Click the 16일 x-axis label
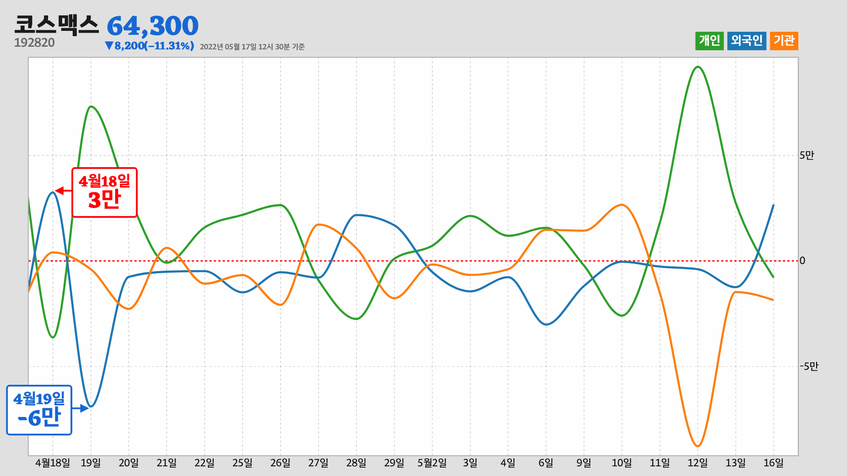The width and height of the screenshot is (847, 476). tap(774, 463)
